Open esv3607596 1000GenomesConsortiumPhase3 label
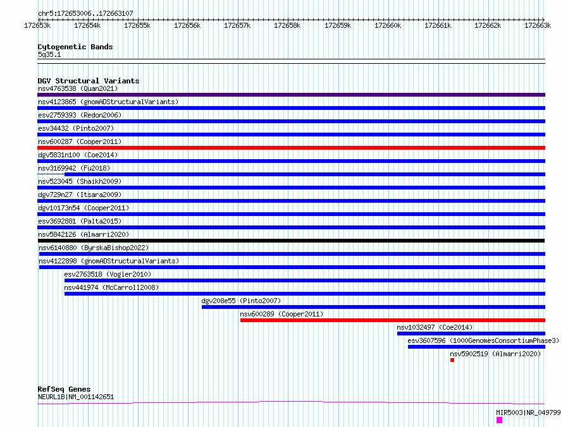This screenshot has width=563, height=427. (483, 340)
